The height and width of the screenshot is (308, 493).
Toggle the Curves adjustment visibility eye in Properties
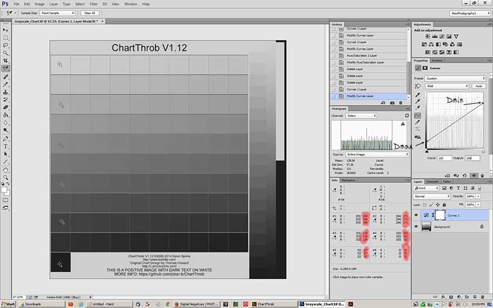coord(474,175)
